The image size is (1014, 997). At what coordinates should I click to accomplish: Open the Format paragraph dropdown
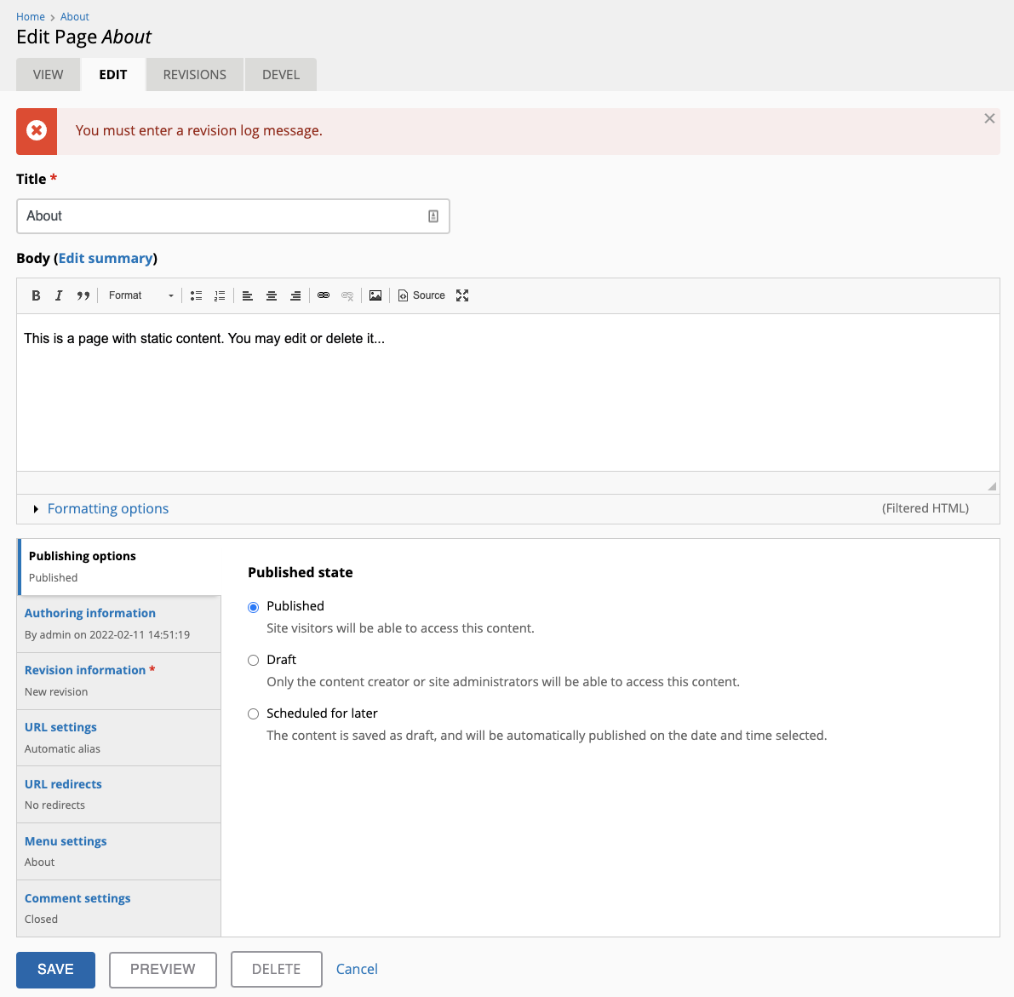pyautogui.click(x=140, y=295)
